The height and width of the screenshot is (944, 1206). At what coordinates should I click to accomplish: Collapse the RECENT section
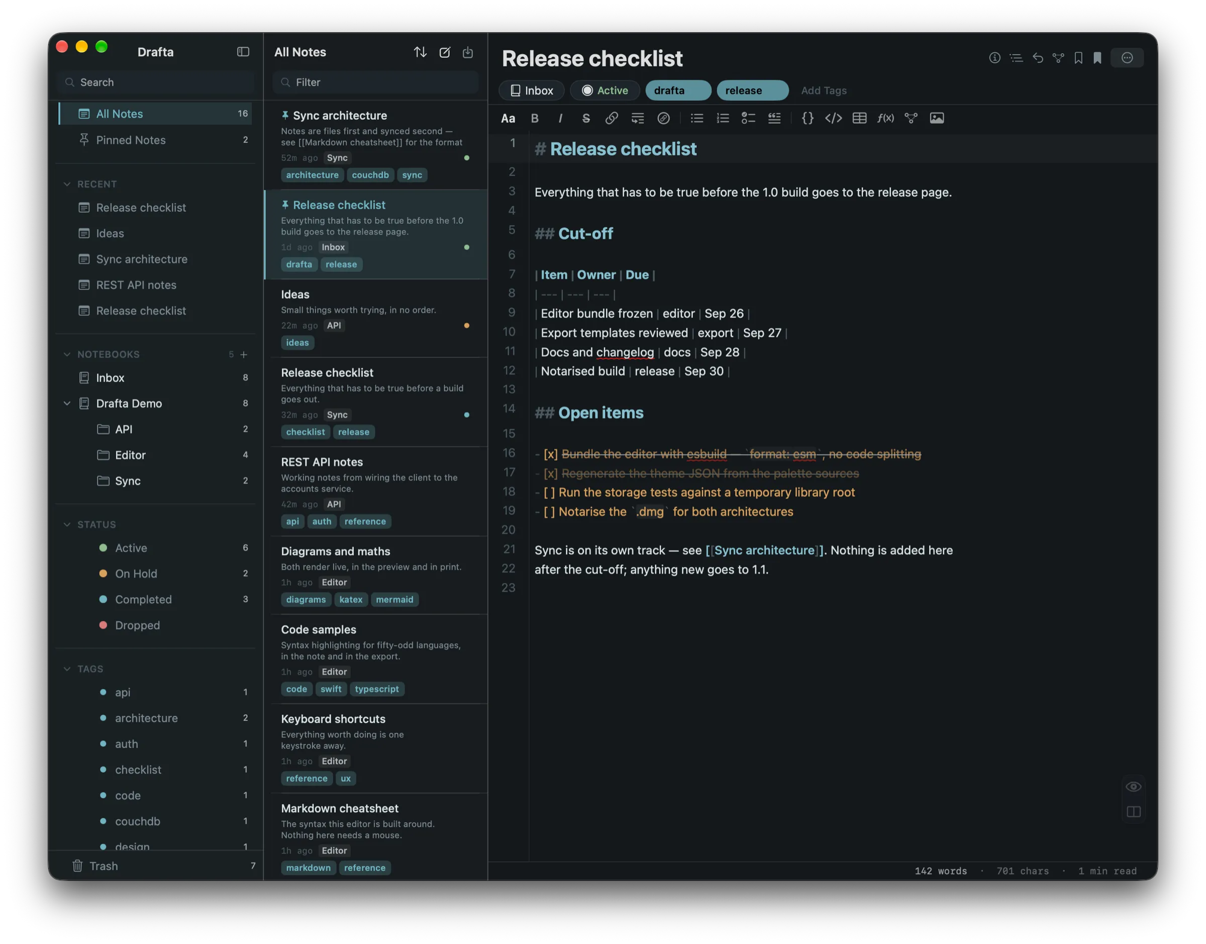[67, 184]
